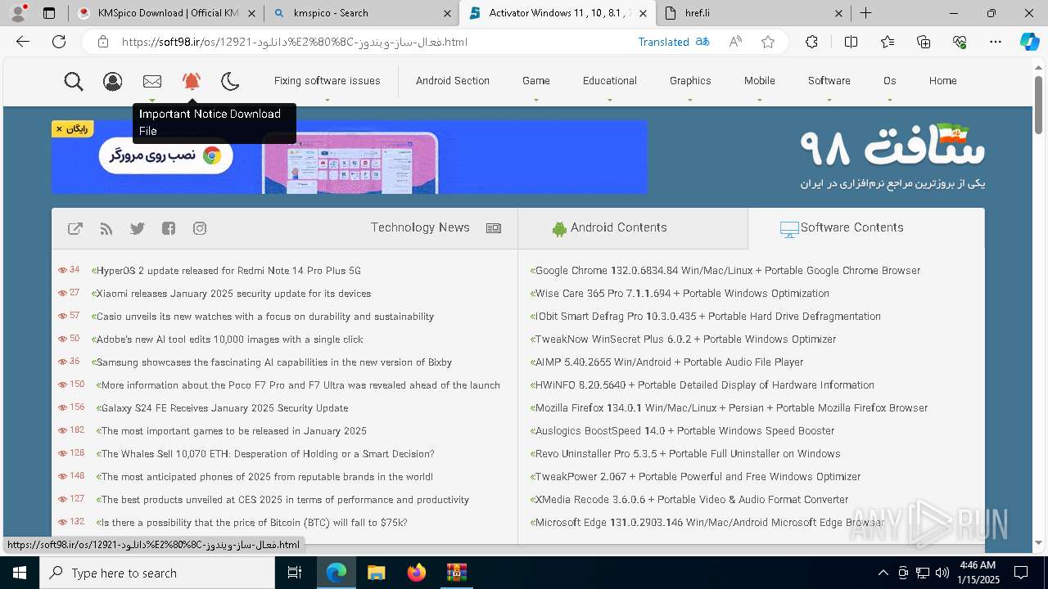Open the RSS feed icon
Viewport: 1048px width, 589px height.
106,228
